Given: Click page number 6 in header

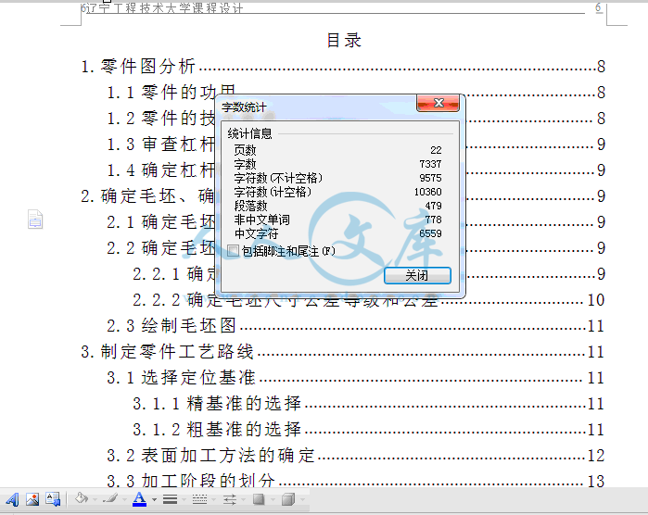Looking at the screenshot, I should (x=599, y=7).
